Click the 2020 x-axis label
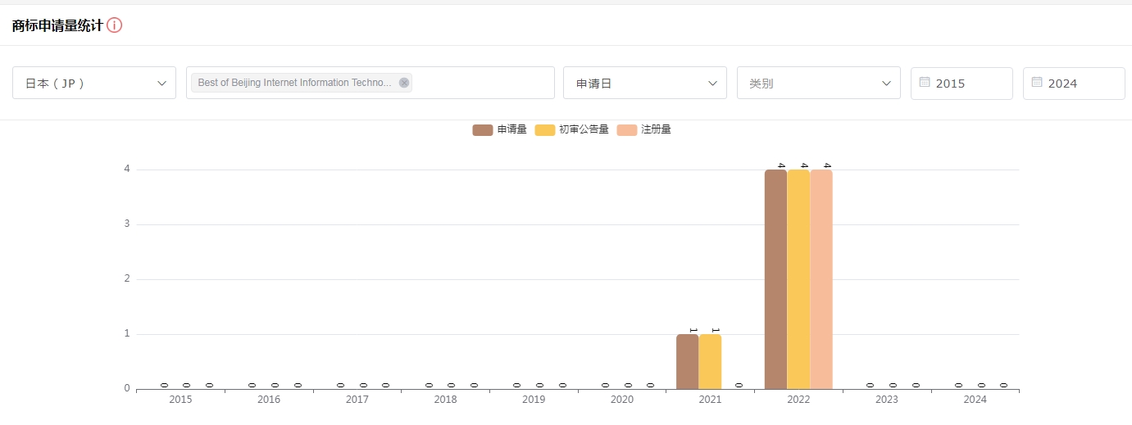This screenshot has height=425, width=1132. point(622,400)
